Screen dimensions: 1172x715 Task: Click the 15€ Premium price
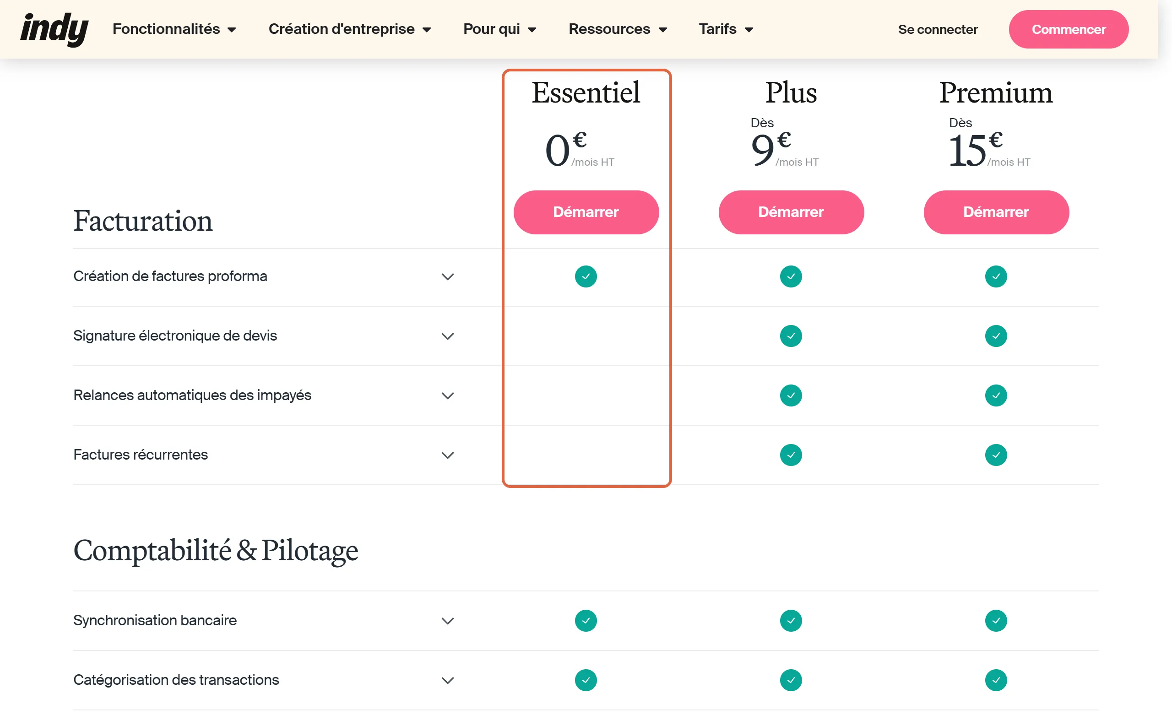pyautogui.click(x=989, y=149)
